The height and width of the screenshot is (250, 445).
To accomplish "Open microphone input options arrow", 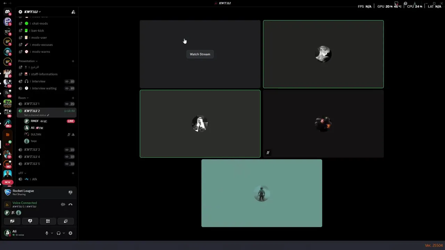I will 52,233.
